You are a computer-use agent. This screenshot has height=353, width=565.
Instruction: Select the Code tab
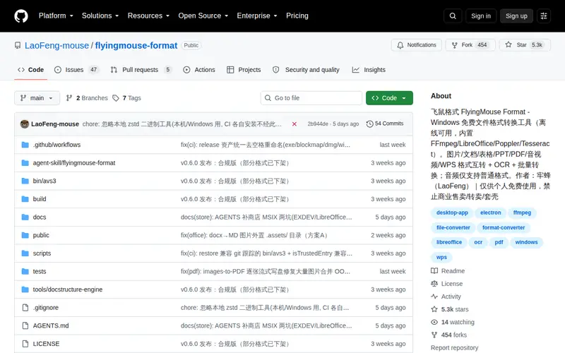[30, 70]
